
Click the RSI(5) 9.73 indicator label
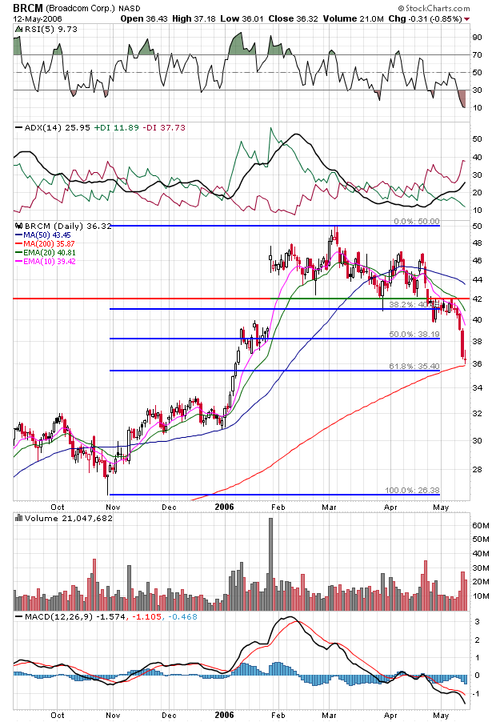coord(50,30)
